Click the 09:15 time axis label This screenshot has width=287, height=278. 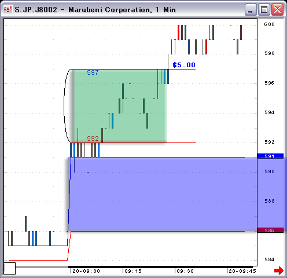pos(133,271)
